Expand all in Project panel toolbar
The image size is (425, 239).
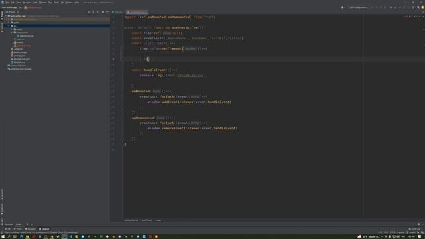(94, 12)
